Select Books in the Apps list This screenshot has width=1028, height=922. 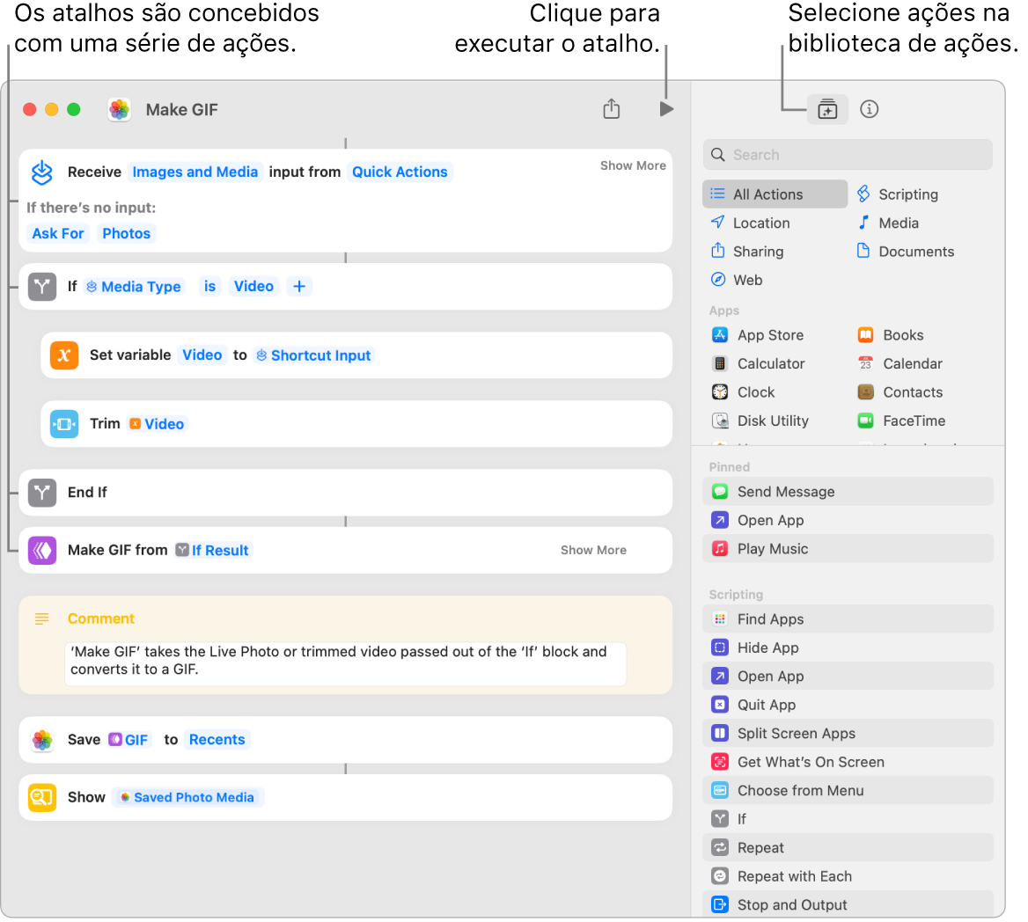891,335
